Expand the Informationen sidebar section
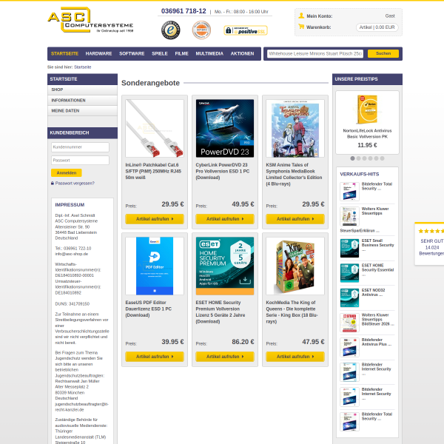The height and width of the screenshot is (444, 444). (x=82, y=101)
